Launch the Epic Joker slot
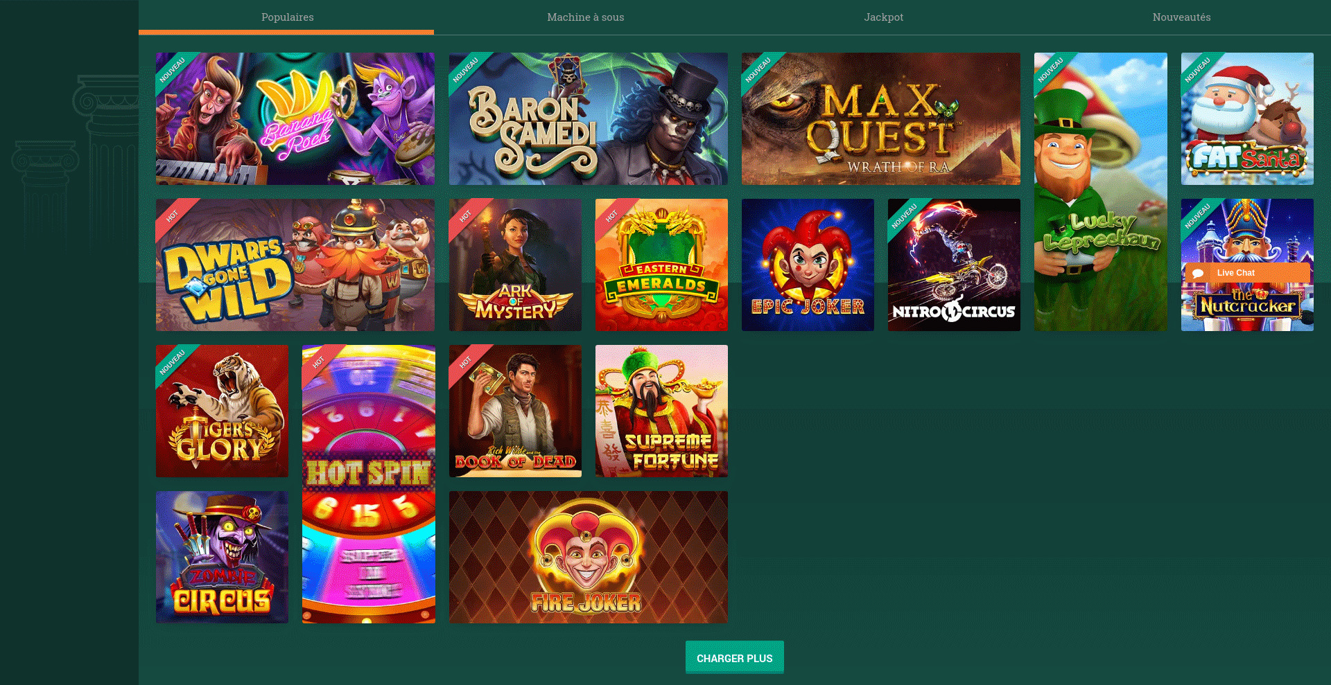Viewport: 1331px width, 685px height. (x=808, y=265)
